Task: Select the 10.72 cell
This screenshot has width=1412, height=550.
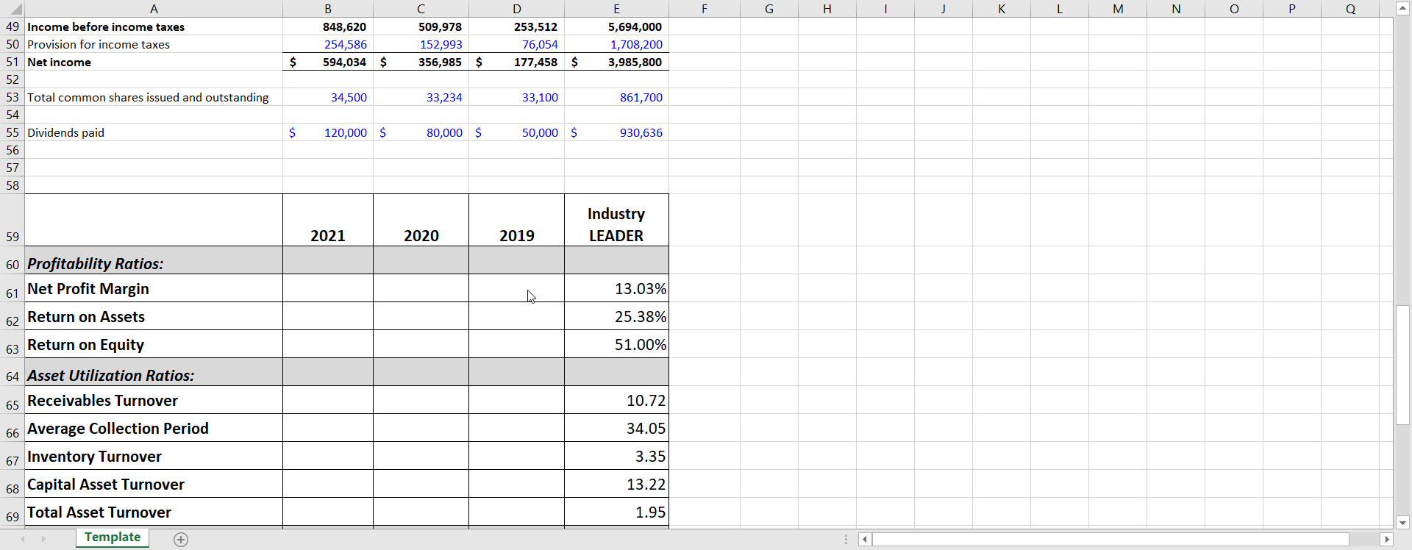Action: (x=616, y=400)
